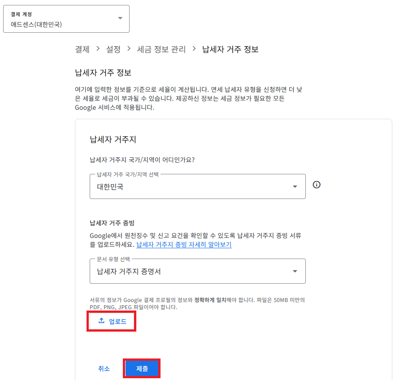
Task: Click the question 납세자 거주지 국가/지역이 어디인가요?
Action: tap(142, 160)
